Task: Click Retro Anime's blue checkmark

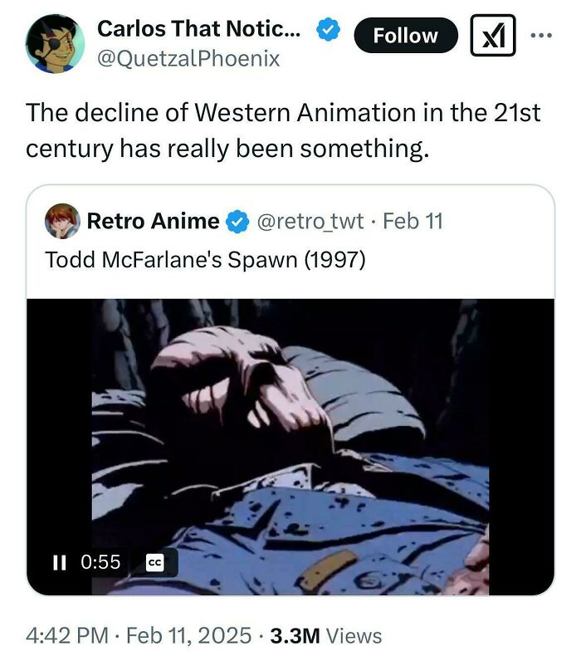Action: coord(237,220)
